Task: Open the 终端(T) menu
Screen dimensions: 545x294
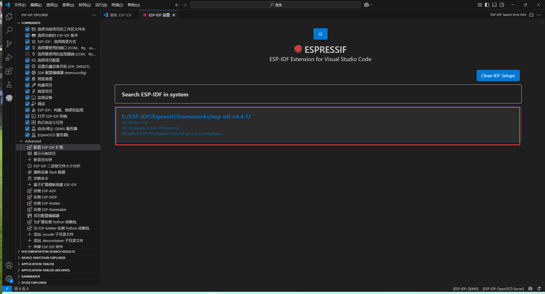Action: click(x=117, y=5)
